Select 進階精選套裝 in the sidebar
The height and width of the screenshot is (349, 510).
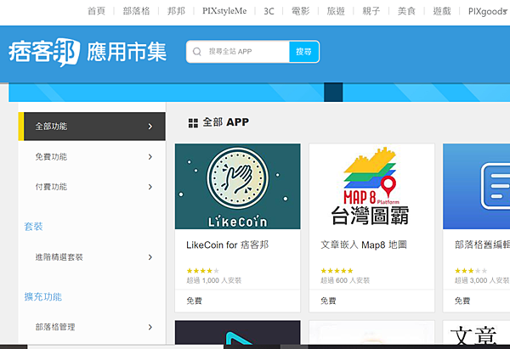pyautogui.click(x=92, y=257)
